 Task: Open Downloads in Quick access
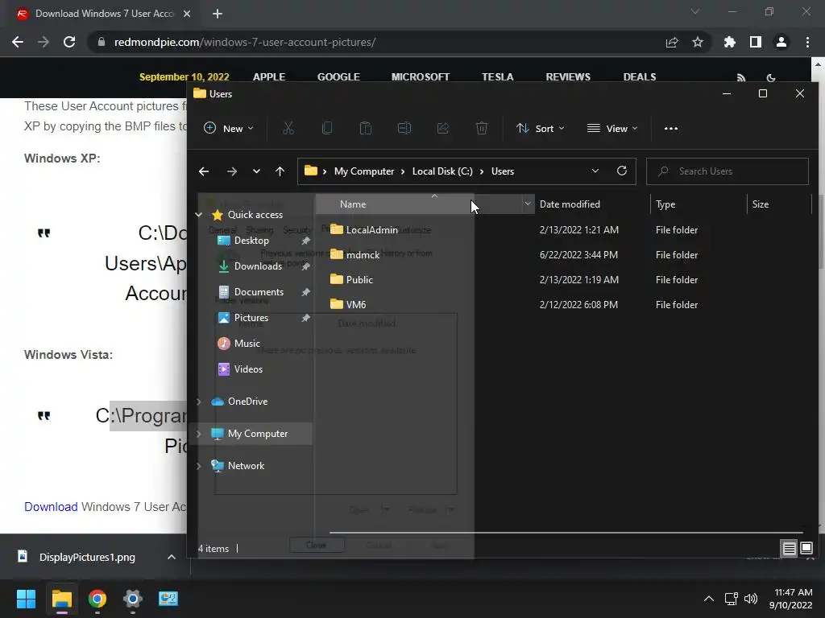pyautogui.click(x=258, y=266)
